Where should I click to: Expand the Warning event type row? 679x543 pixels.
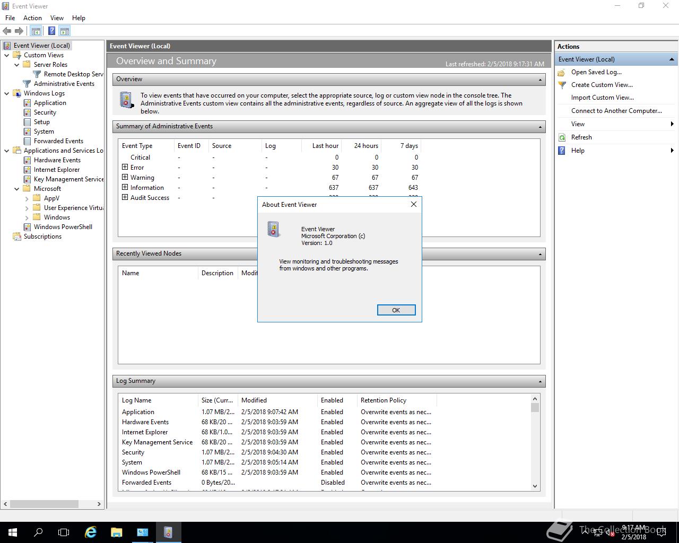click(x=125, y=177)
